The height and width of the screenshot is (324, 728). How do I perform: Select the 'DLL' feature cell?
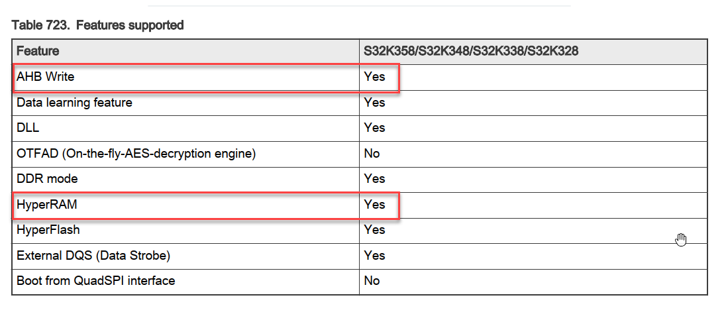point(27,128)
